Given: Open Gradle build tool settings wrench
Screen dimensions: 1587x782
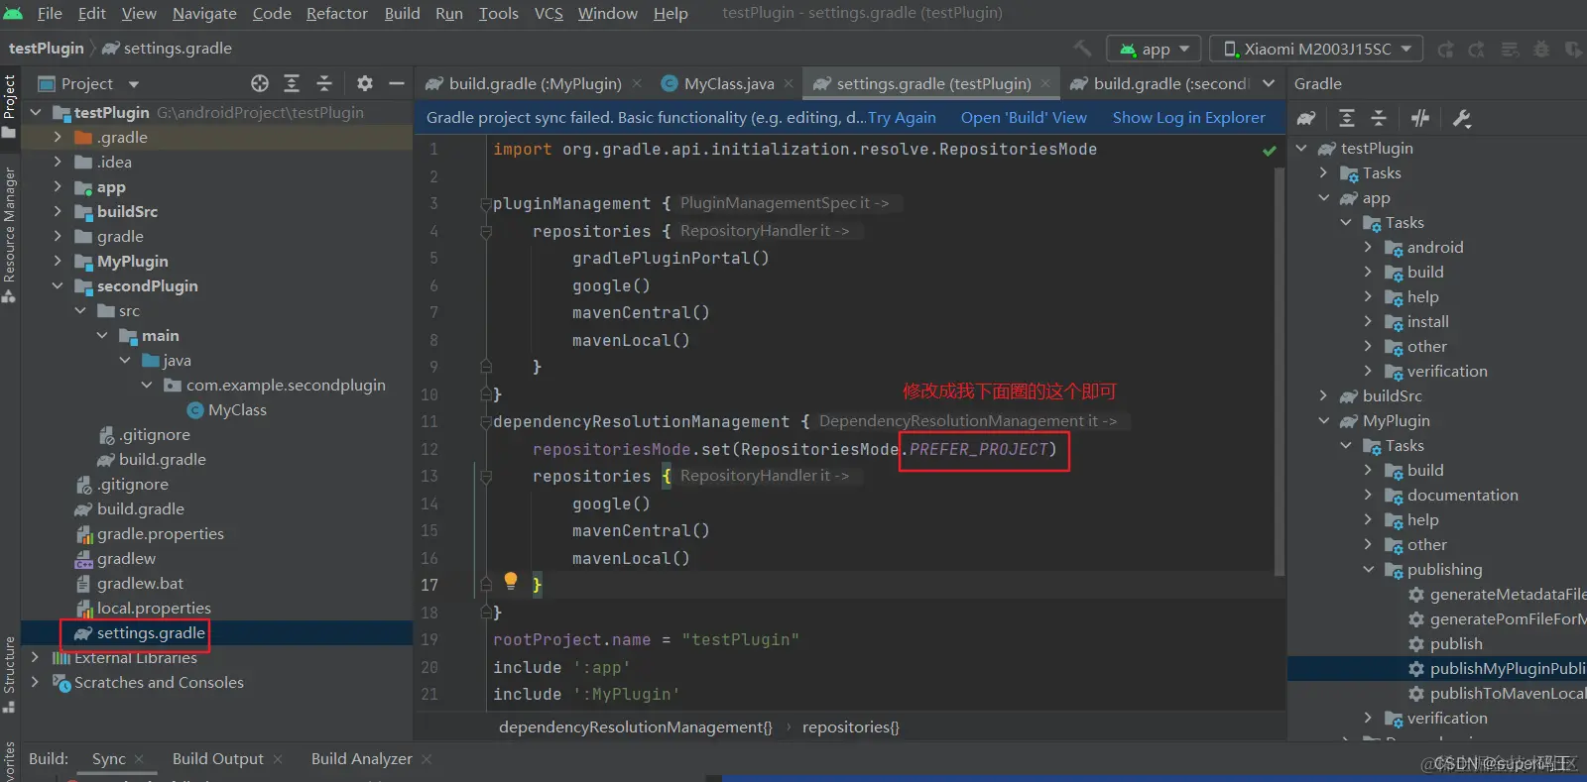Looking at the screenshot, I should [1462, 119].
